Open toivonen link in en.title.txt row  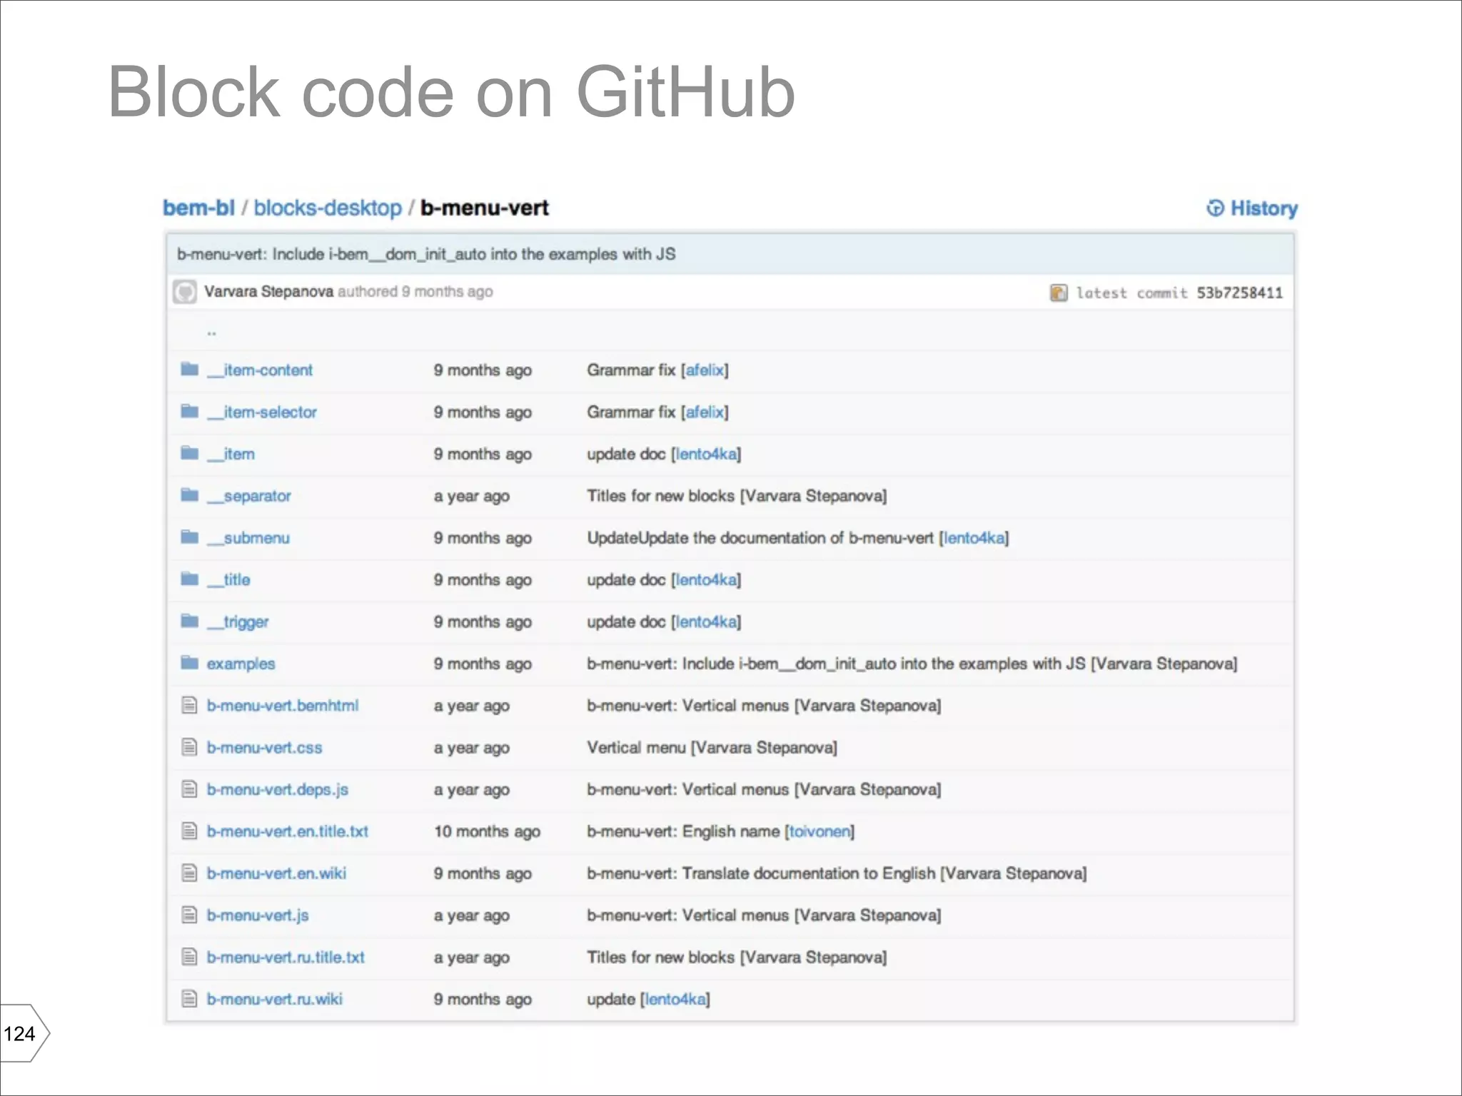coord(820,831)
